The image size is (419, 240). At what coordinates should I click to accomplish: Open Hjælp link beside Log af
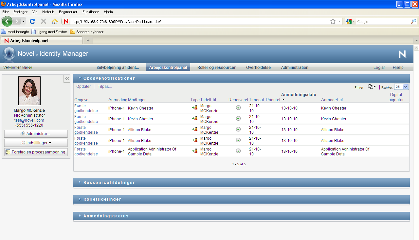pyautogui.click(x=398, y=68)
